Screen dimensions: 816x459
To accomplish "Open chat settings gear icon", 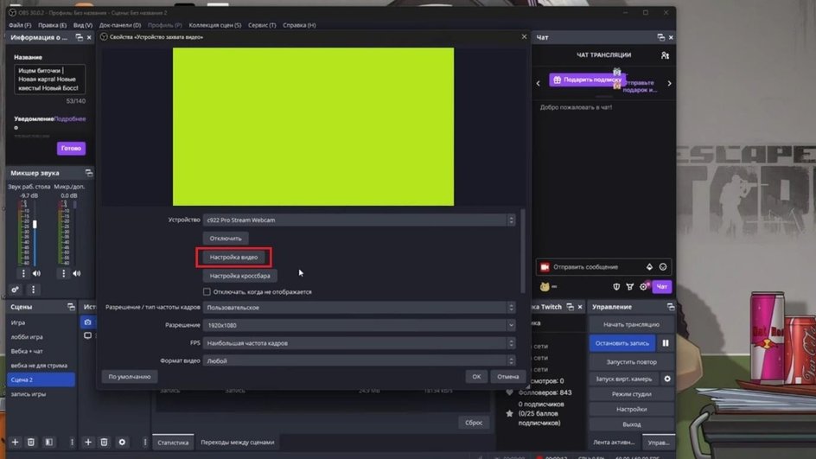I will pos(644,287).
